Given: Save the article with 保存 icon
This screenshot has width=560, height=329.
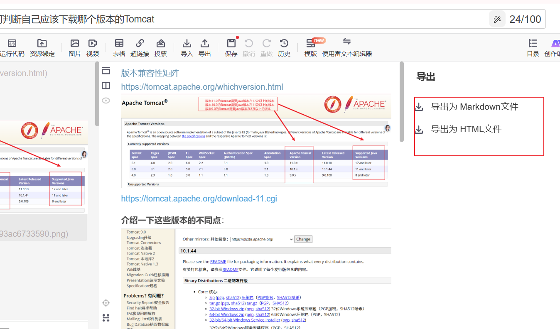Looking at the screenshot, I should coord(231,43).
